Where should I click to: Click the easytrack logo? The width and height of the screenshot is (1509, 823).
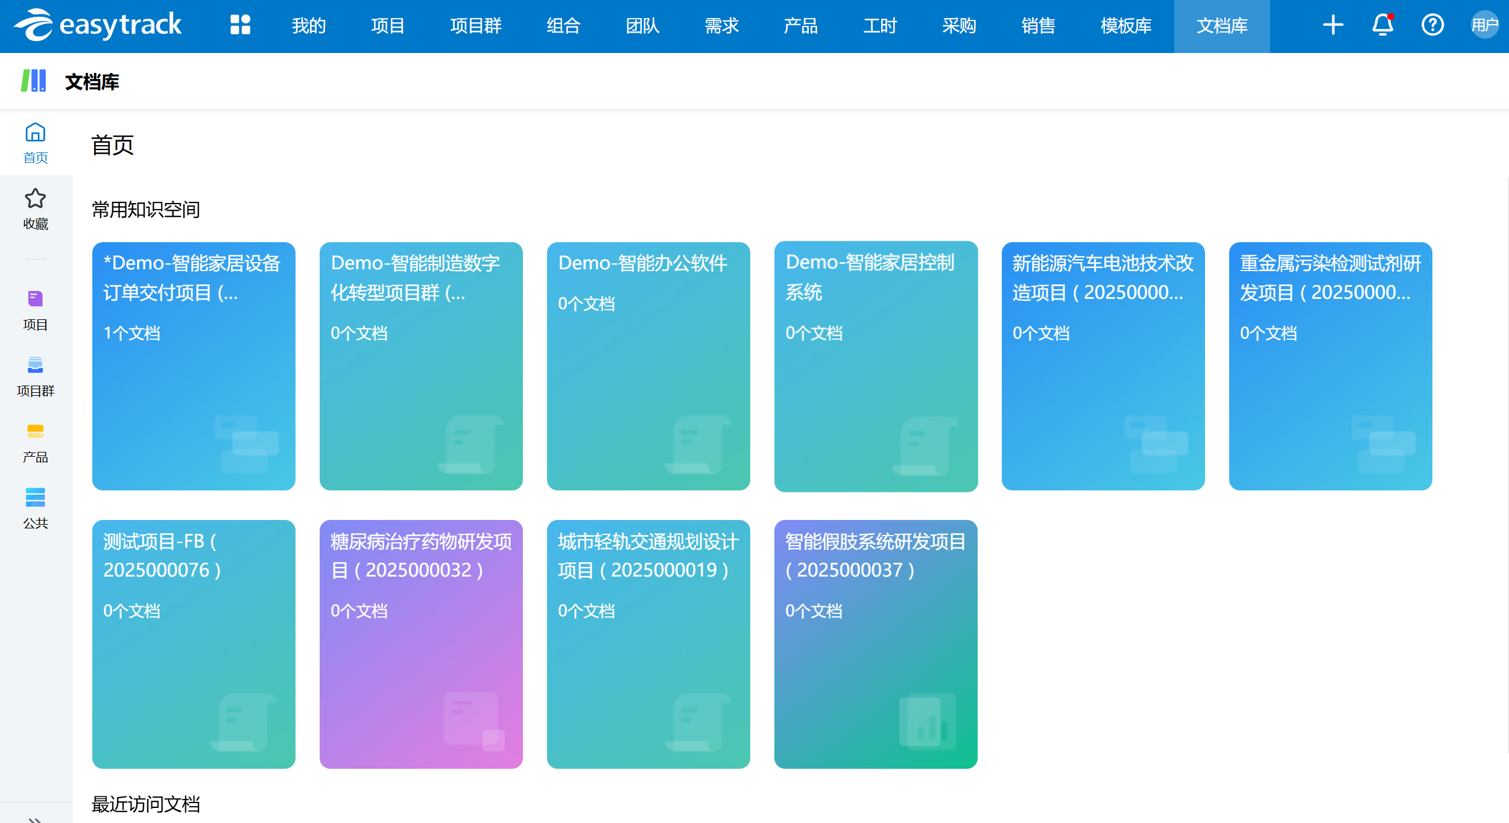(x=98, y=25)
